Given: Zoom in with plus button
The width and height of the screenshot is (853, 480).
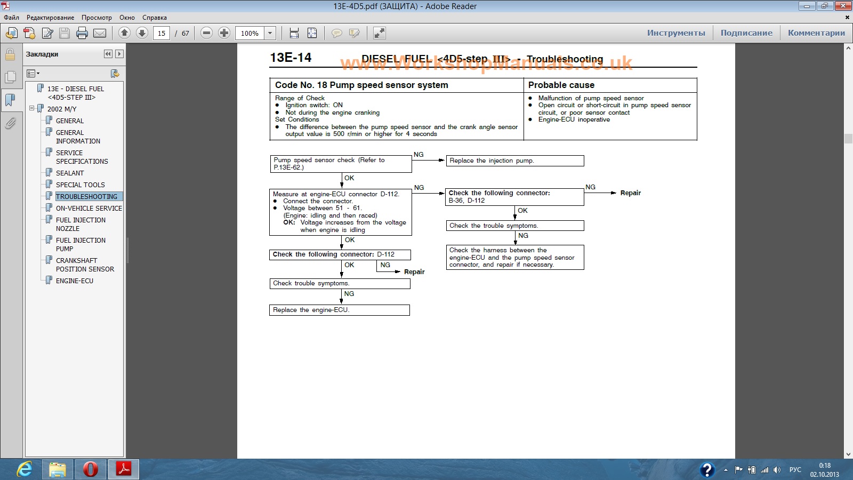Looking at the screenshot, I should (224, 33).
